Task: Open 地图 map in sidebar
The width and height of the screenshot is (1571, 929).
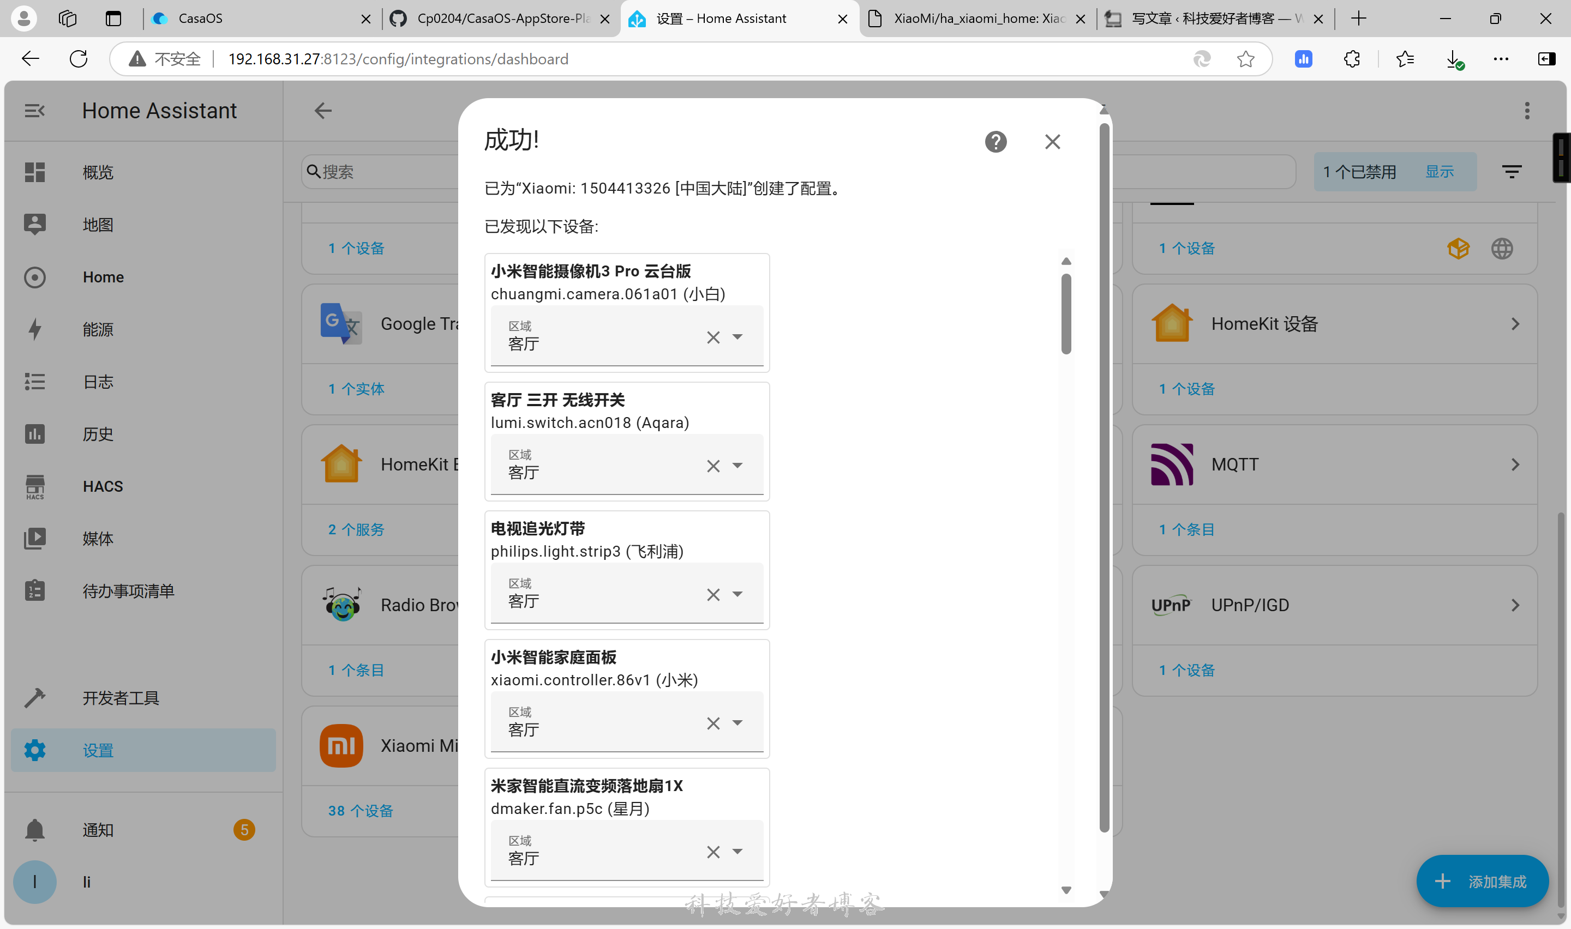Action: point(143,224)
